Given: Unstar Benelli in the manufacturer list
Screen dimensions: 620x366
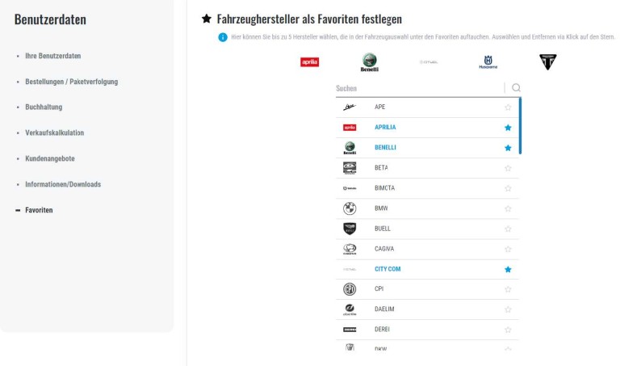Looking at the screenshot, I should coord(508,148).
